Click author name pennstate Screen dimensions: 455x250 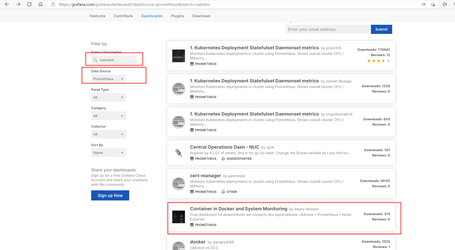pos(237,176)
